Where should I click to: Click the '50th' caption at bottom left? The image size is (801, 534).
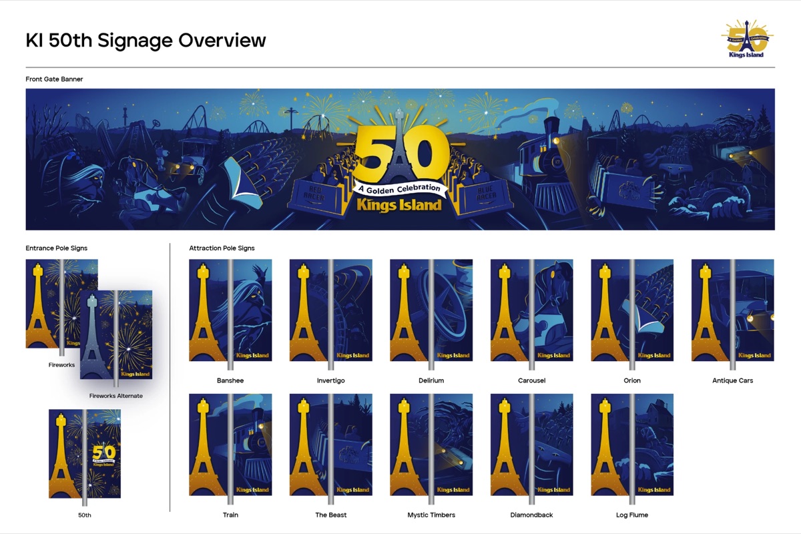85,515
